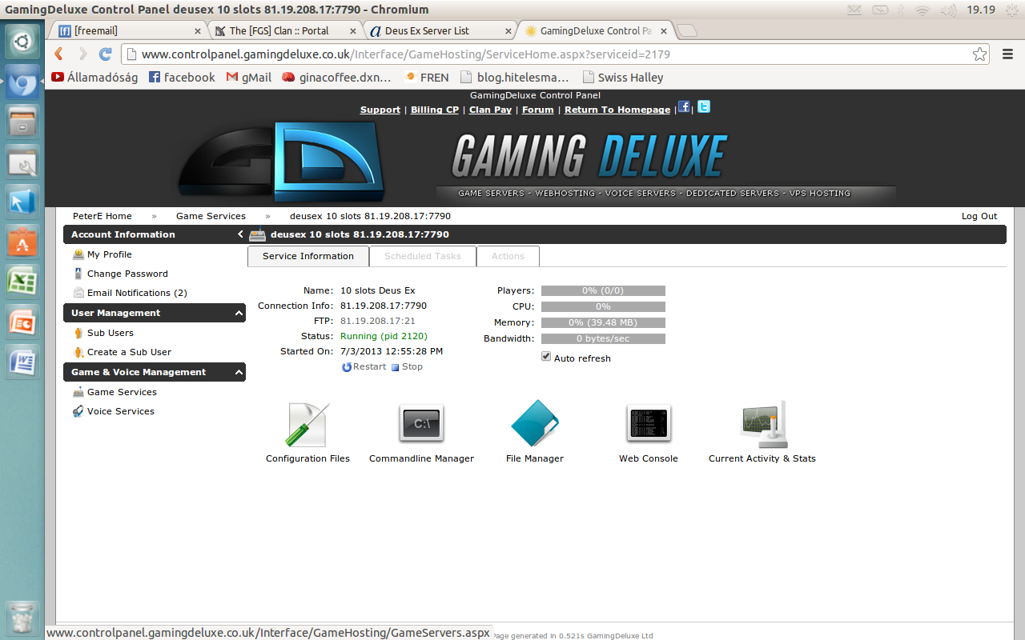Viewport: 1025px width, 640px height.
Task: Open Sub Users link
Action: pyautogui.click(x=111, y=333)
